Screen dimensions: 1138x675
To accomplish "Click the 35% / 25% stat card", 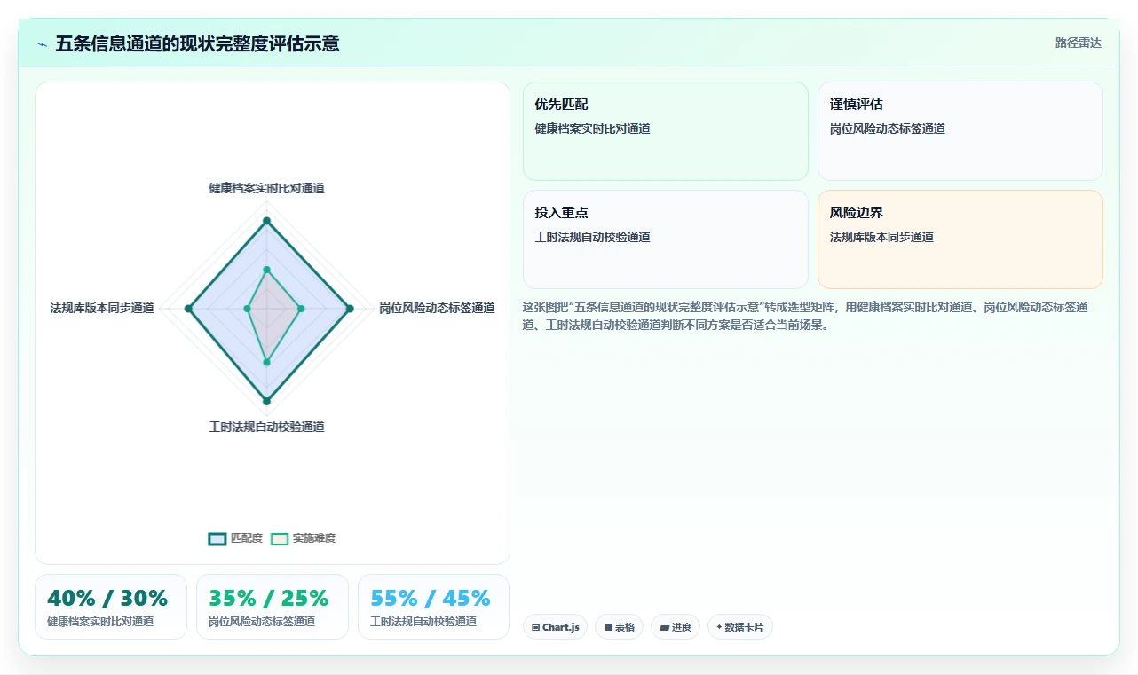I will click(273, 607).
